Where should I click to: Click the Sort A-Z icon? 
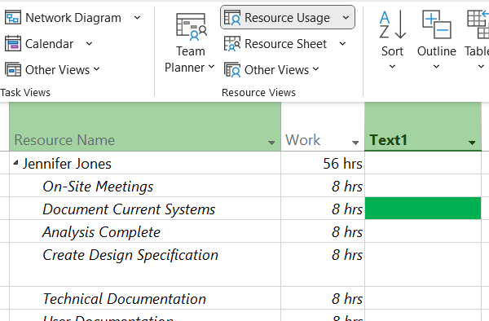[392, 24]
